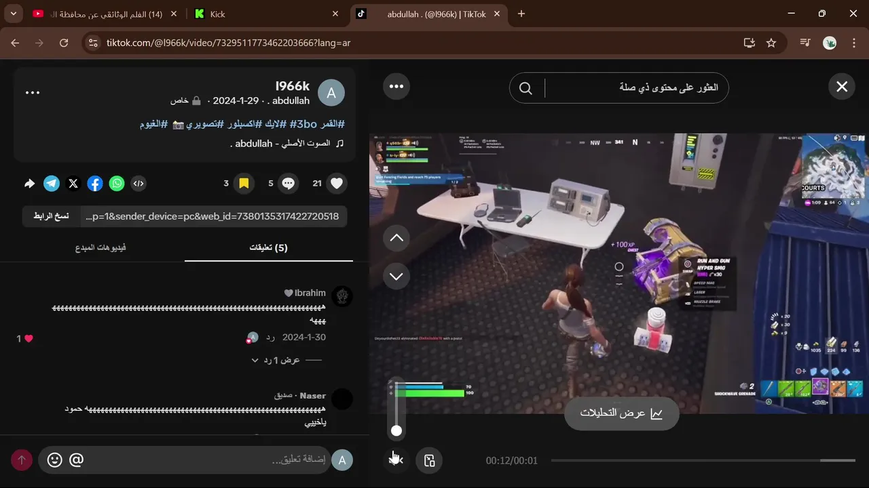Open the browser media control icon
The height and width of the screenshot is (488, 869).
(805, 43)
